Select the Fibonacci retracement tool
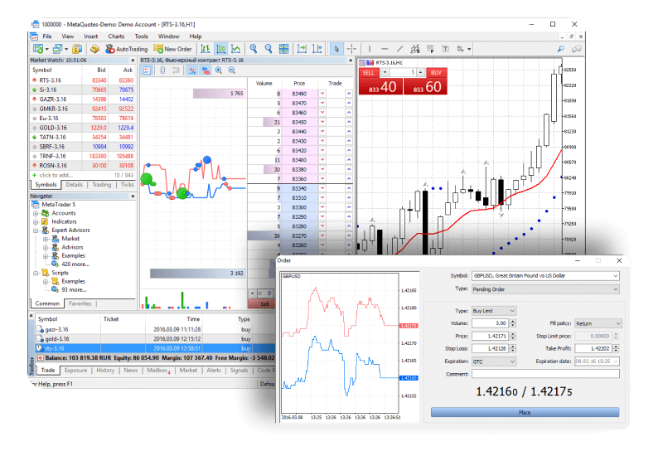The image size is (663, 456). click(430, 49)
